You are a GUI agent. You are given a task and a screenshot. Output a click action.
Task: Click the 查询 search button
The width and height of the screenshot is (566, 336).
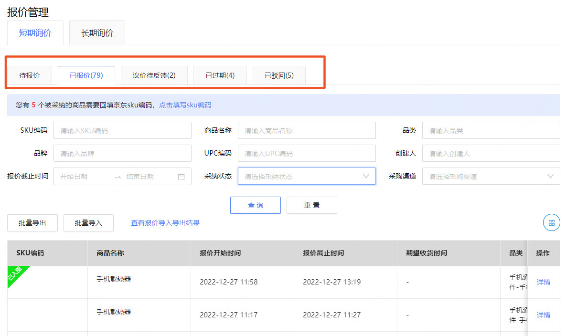pyautogui.click(x=255, y=205)
